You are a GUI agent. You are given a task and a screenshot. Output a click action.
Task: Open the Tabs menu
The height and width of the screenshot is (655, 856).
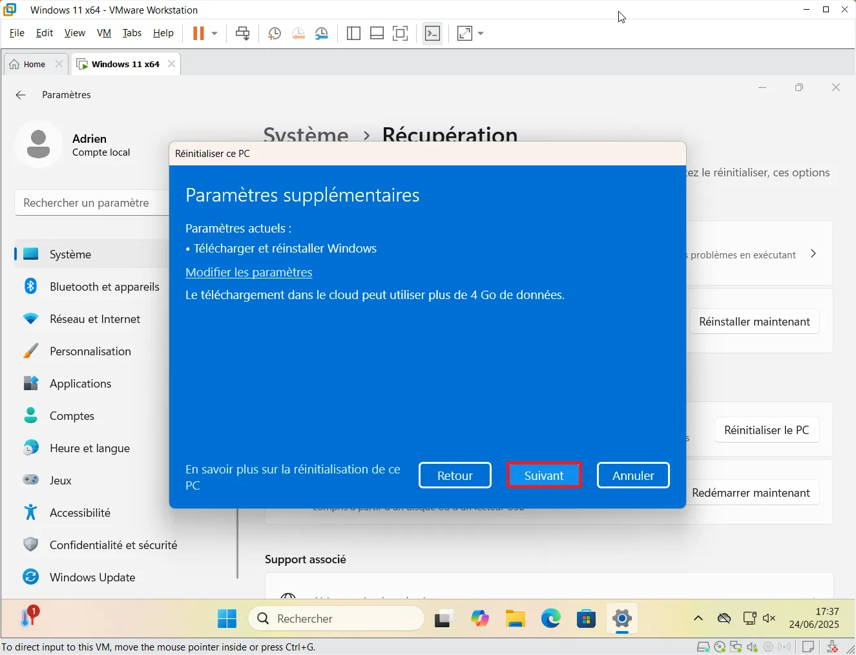pos(132,33)
